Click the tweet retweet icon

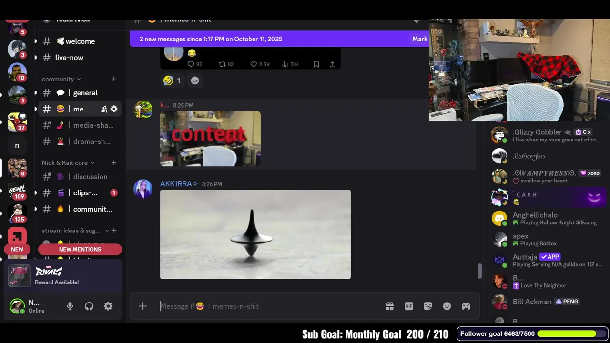[x=222, y=64]
